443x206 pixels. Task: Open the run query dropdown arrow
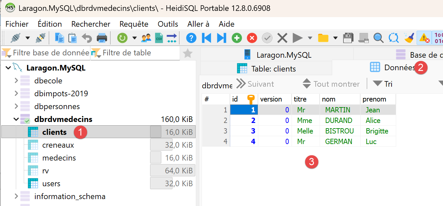point(310,38)
